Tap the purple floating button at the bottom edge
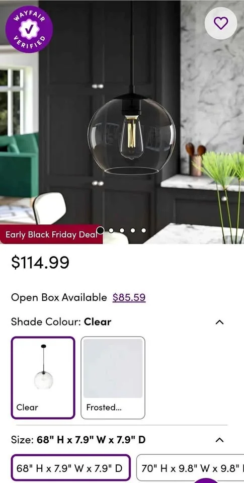Screen dimensions: 244x483 click(206, 480)
